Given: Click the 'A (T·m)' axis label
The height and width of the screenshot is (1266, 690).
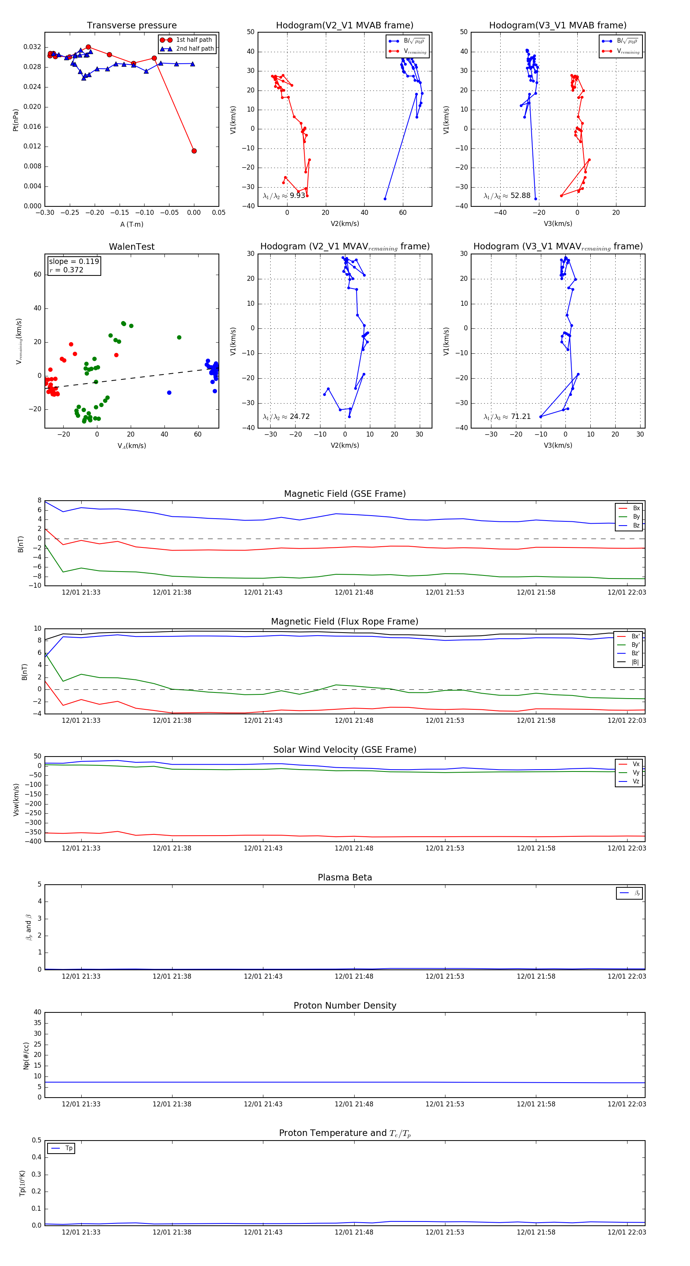Looking at the screenshot, I should pyautogui.click(x=131, y=224).
